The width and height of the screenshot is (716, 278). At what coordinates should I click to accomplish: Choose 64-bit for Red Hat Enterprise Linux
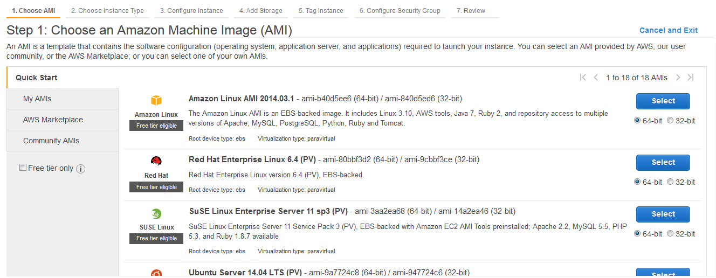point(637,182)
